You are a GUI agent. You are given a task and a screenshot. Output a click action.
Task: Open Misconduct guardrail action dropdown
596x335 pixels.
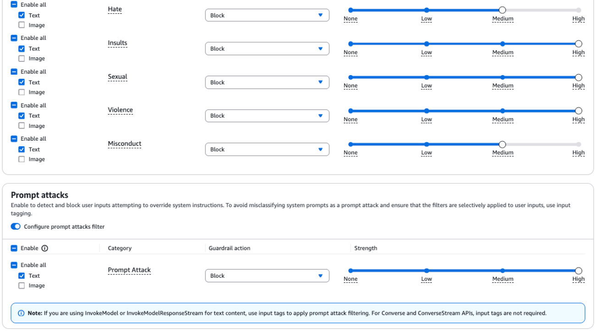[x=267, y=149]
